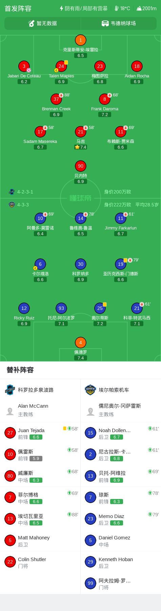Open Memo Diaz substitute row
Viewport: 161px width, 611px height.
pyautogui.click(x=121, y=519)
